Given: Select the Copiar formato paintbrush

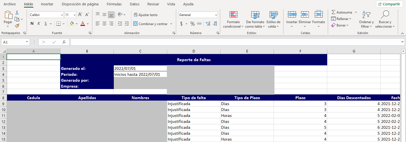Looking at the screenshot, I should (17, 26).
